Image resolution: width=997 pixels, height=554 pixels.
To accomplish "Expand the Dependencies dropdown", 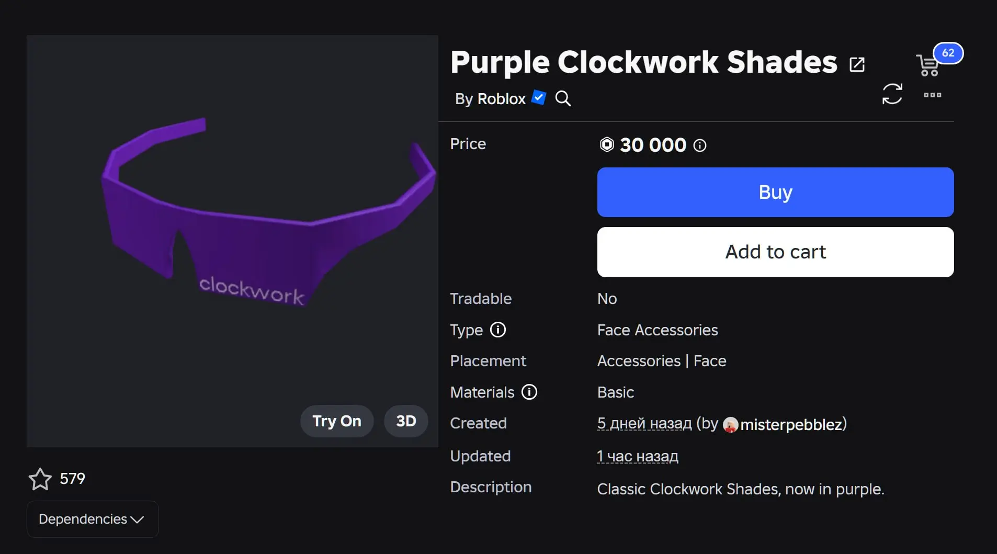I will (93, 519).
